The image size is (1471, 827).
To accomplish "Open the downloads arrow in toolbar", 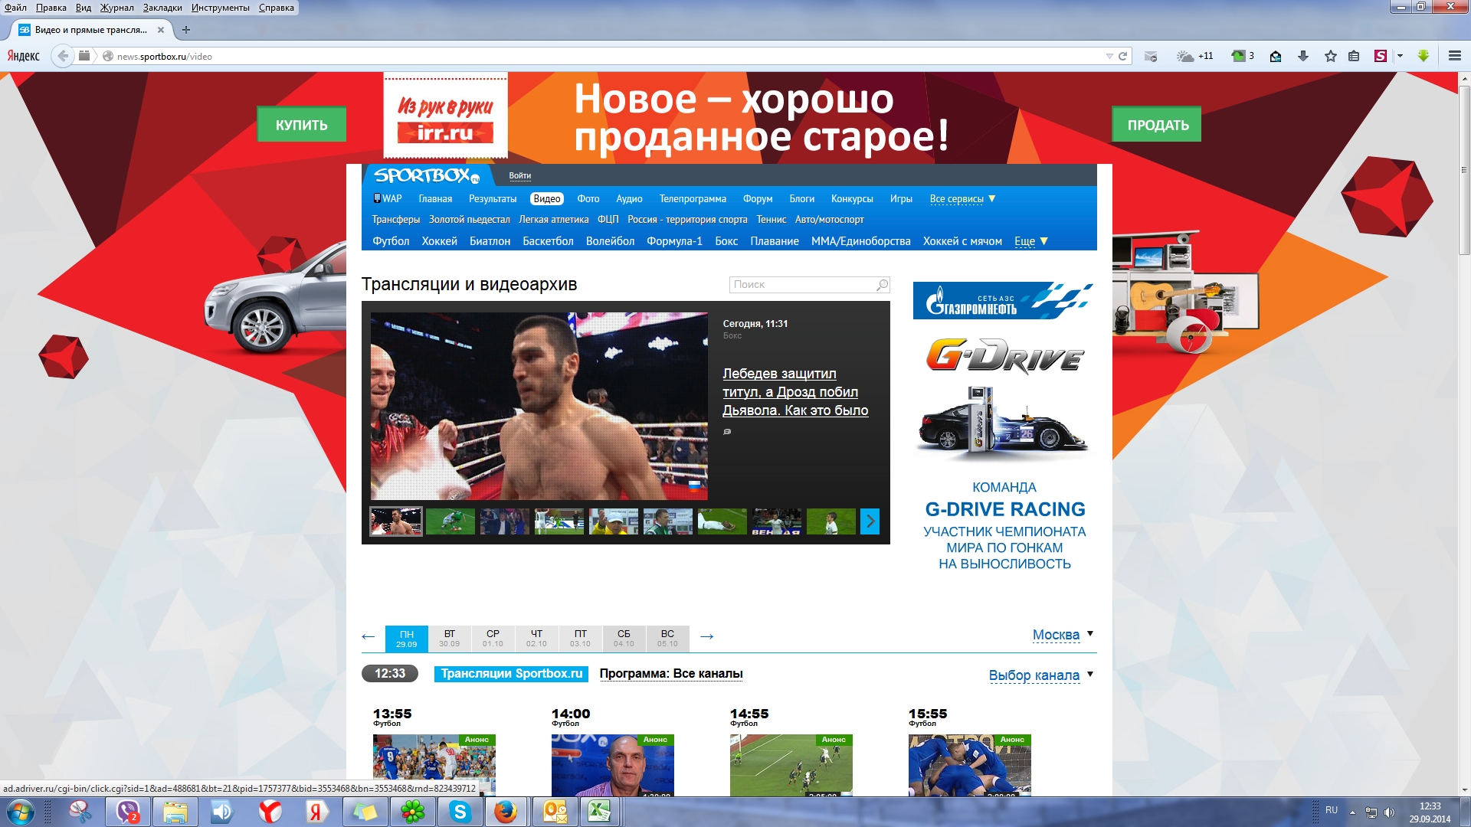I will coord(1303,56).
